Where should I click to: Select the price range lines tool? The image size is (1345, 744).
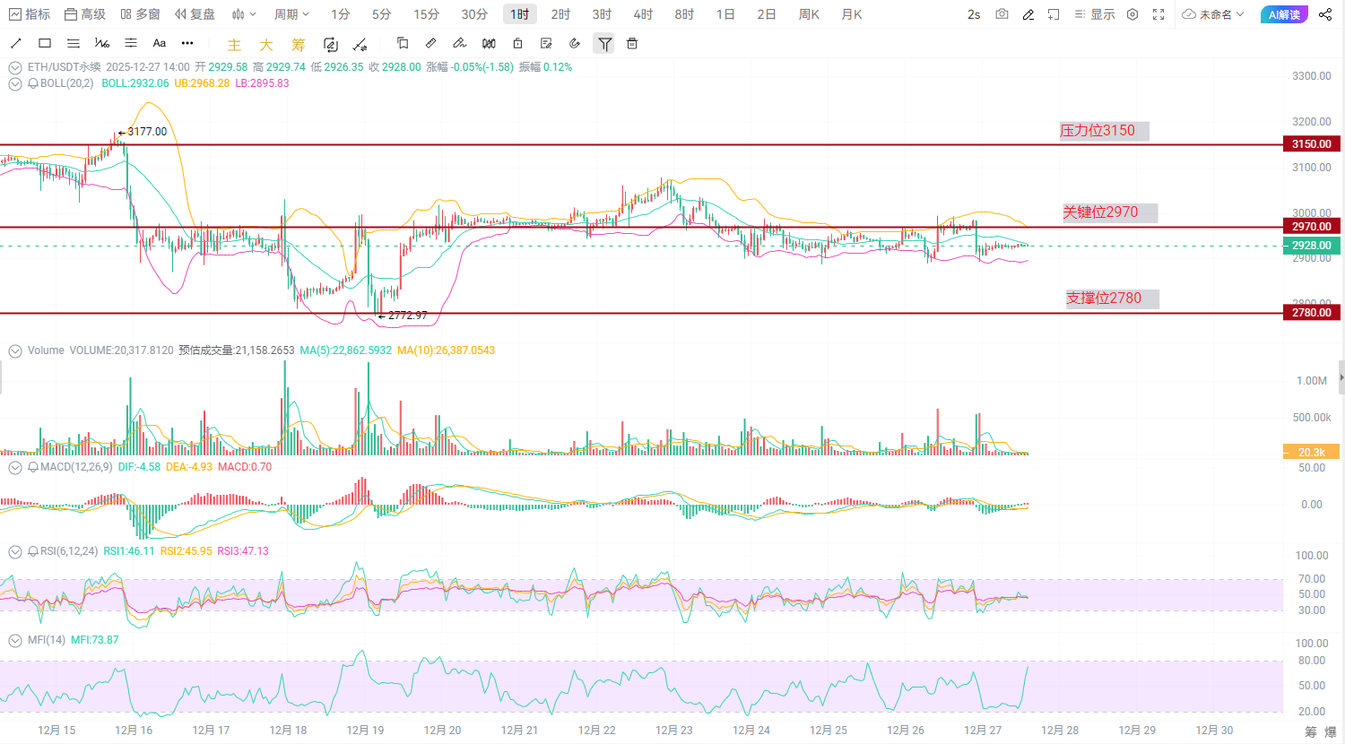[131, 43]
